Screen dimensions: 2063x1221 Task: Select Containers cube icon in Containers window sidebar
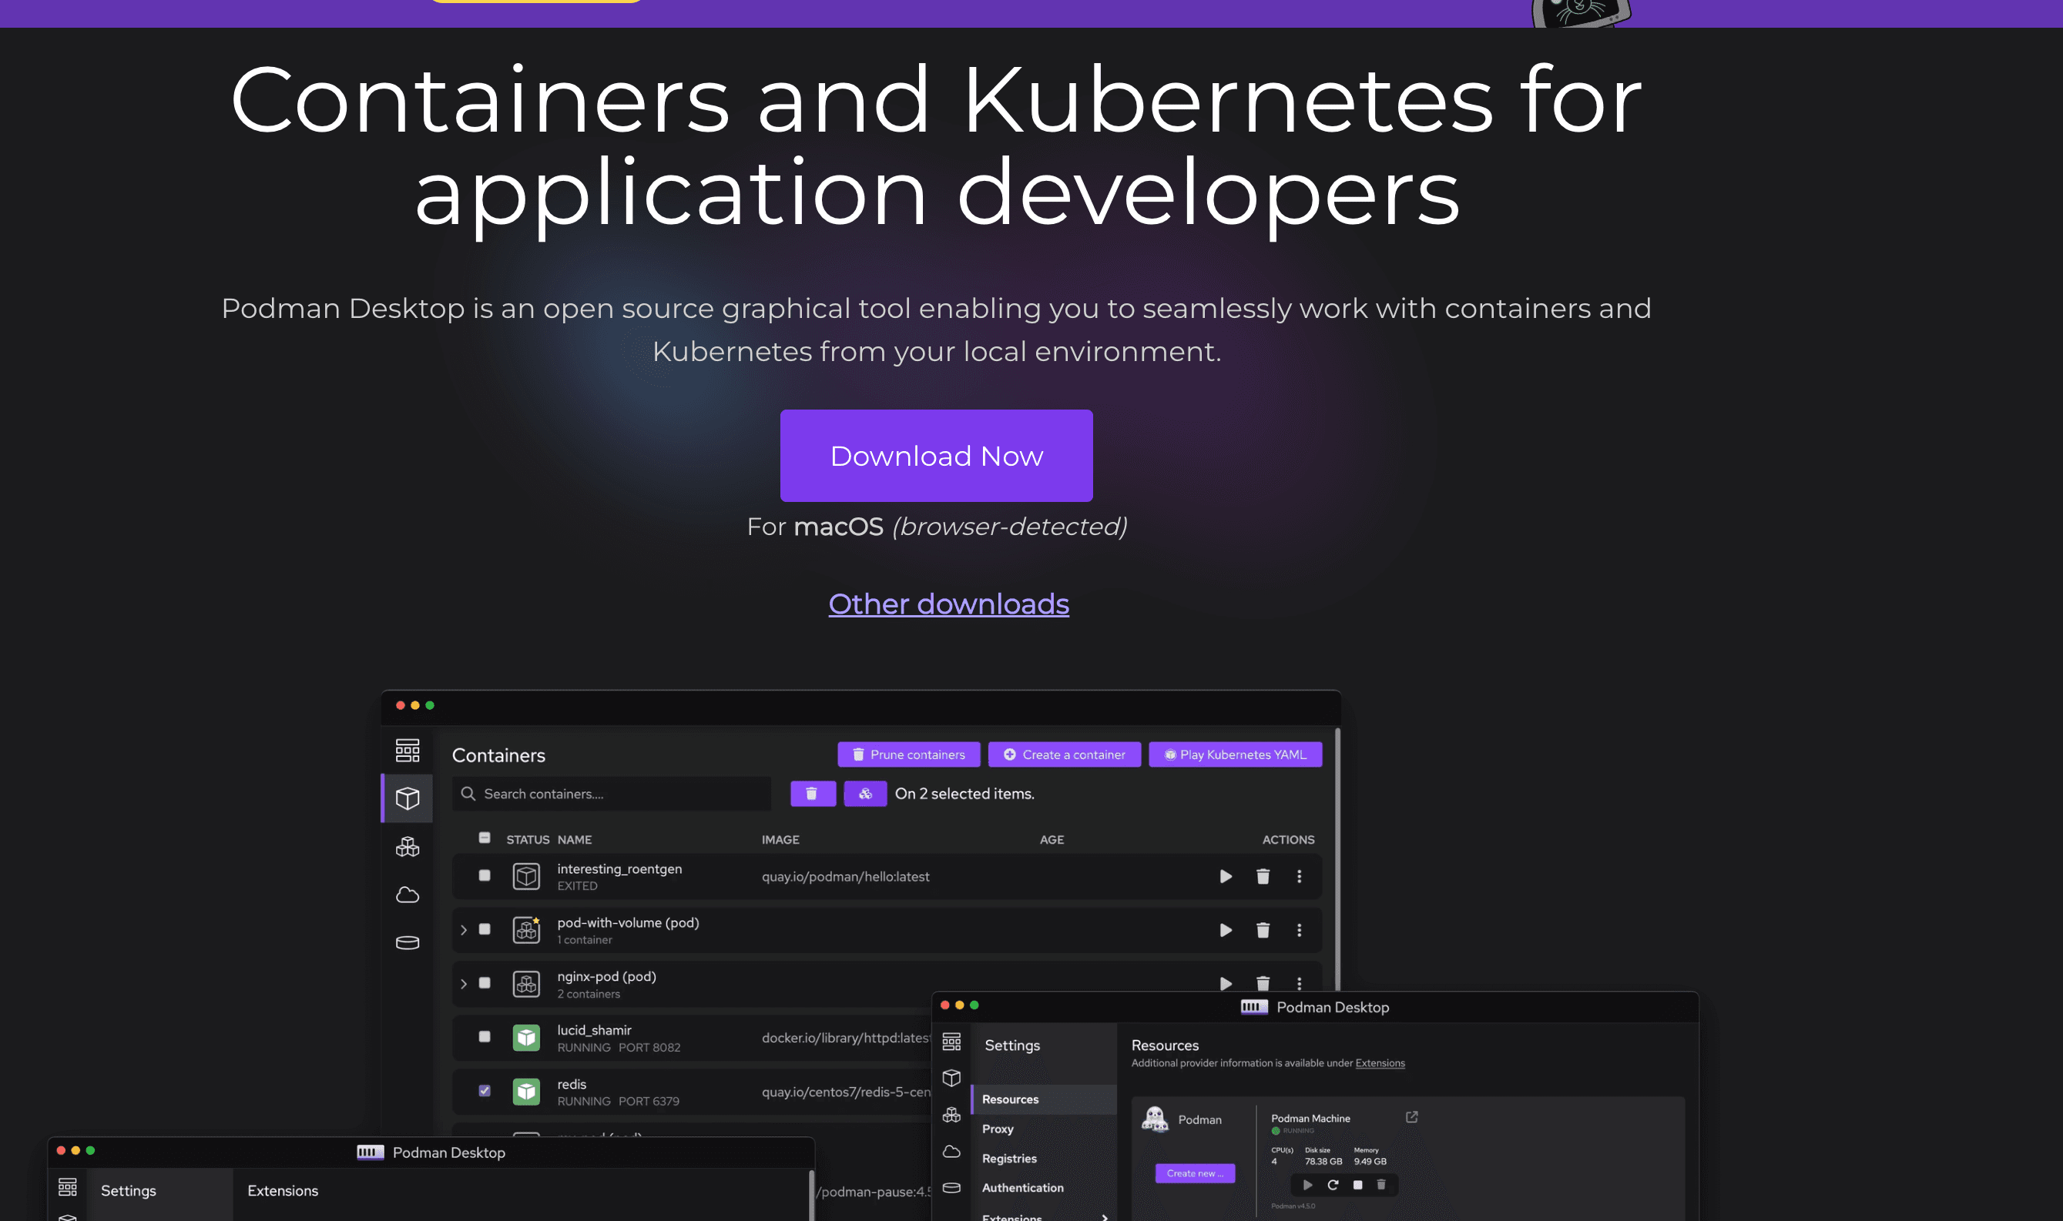(x=408, y=798)
